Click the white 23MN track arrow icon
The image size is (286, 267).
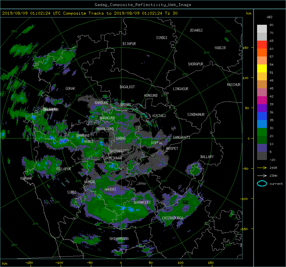click(x=262, y=176)
